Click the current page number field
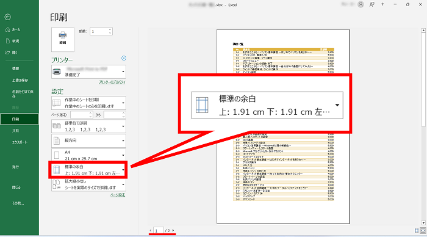Screen dimensions: 427x237 (x=158, y=230)
